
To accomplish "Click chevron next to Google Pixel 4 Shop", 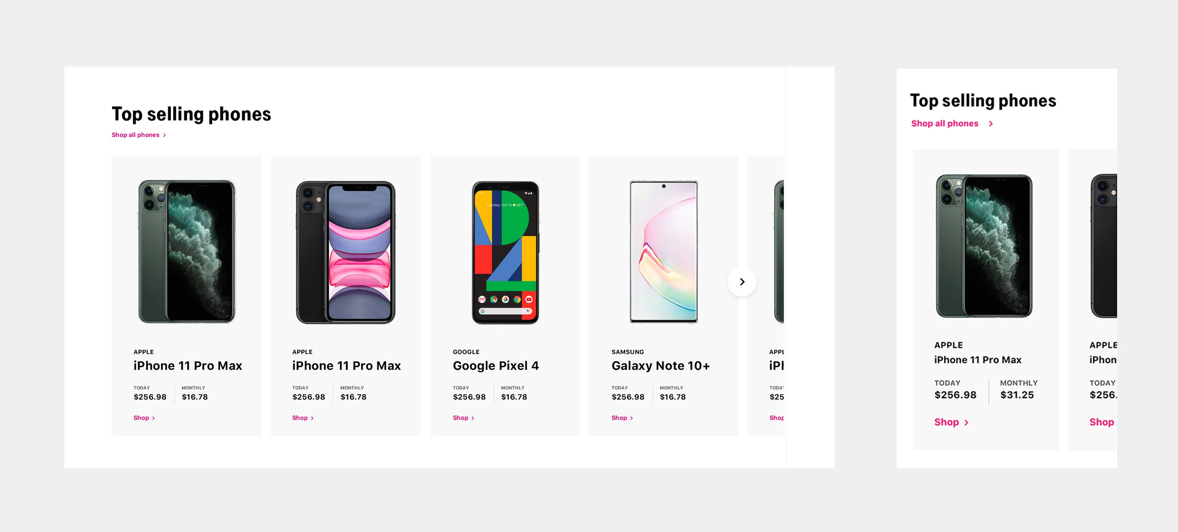I will [473, 418].
